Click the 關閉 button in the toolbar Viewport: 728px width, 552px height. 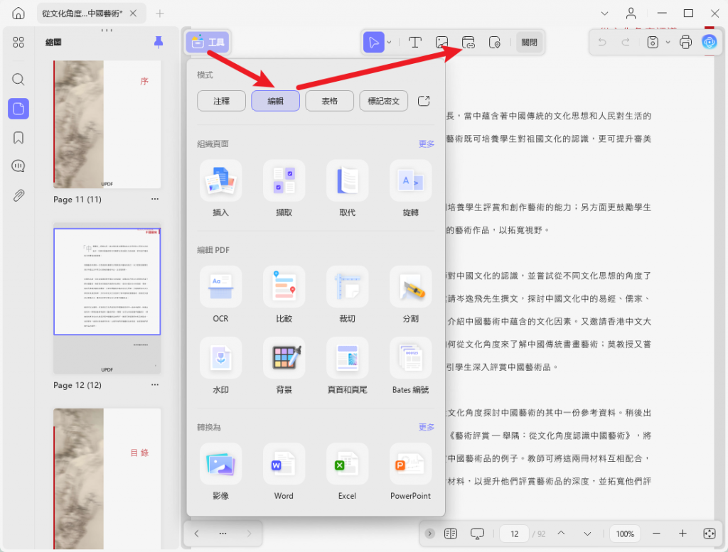[529, 42]
